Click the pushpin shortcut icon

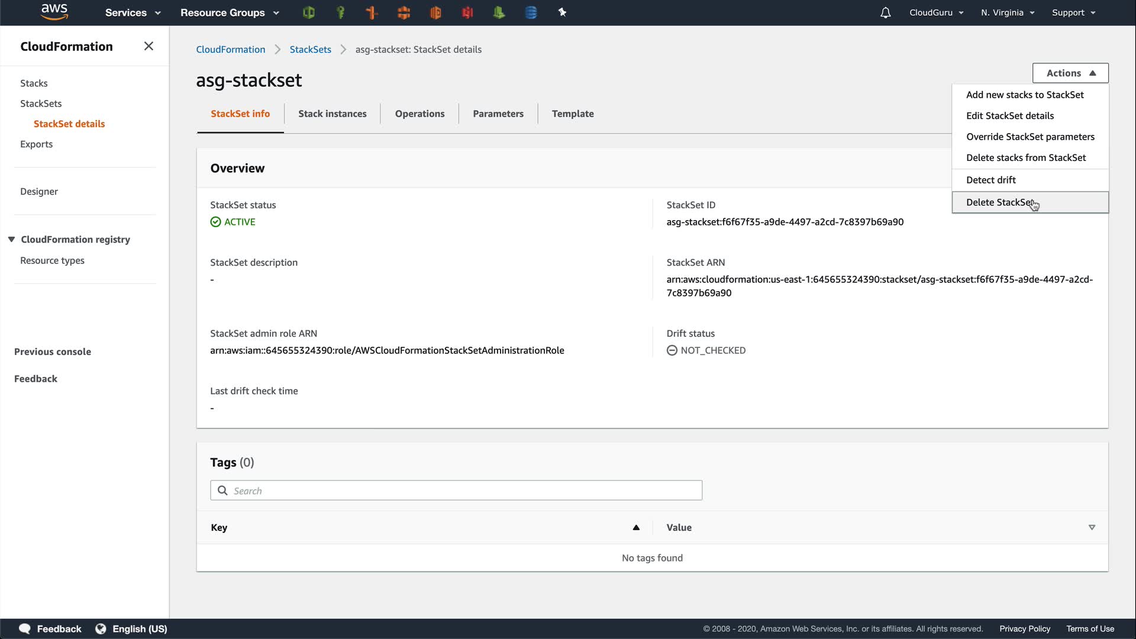562,12
